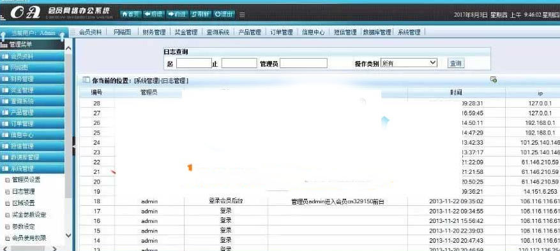The height and width of the screenshot is (251, 560).
Task: Click the export icon beside location bar
Action: 494,80
